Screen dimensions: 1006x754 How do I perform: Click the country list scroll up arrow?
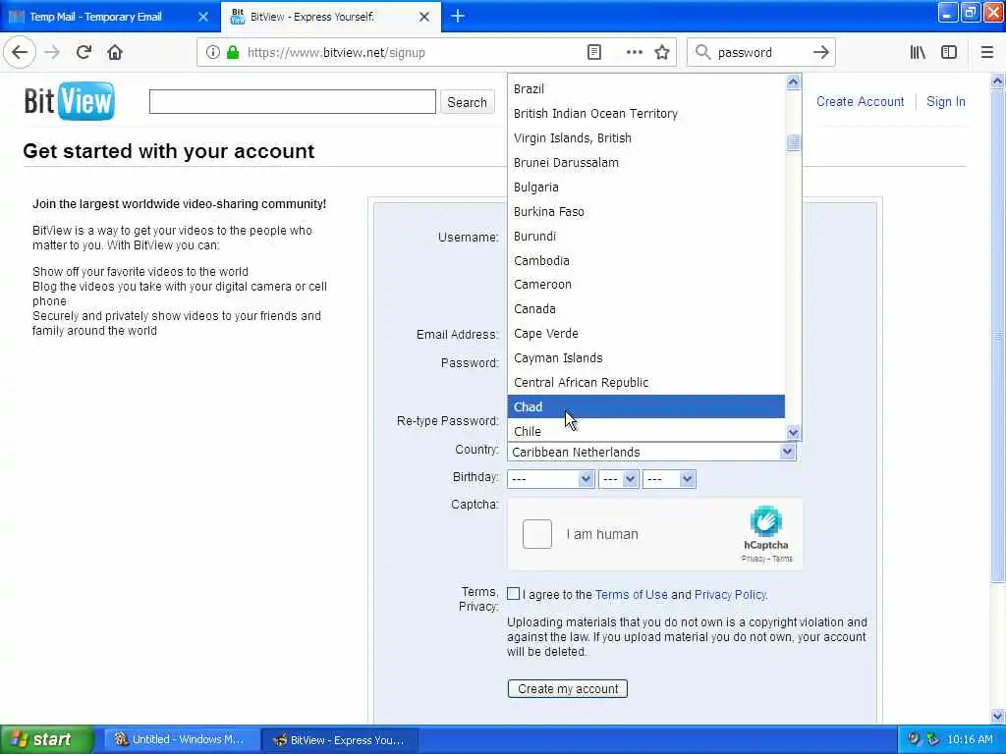793,82
